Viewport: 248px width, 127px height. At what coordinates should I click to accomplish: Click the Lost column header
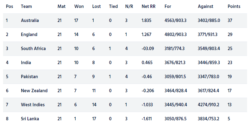96,6
